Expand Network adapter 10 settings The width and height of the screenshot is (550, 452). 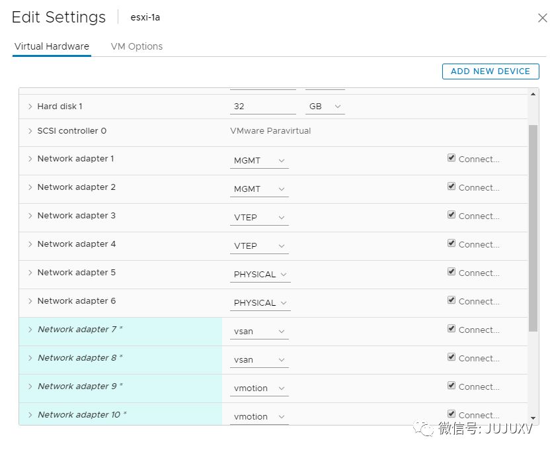[x=30, y=415]
